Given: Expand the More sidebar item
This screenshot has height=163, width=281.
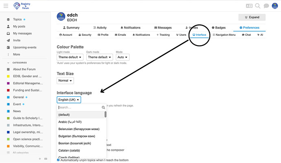Looking at the screenshot, I should point(16,54).
